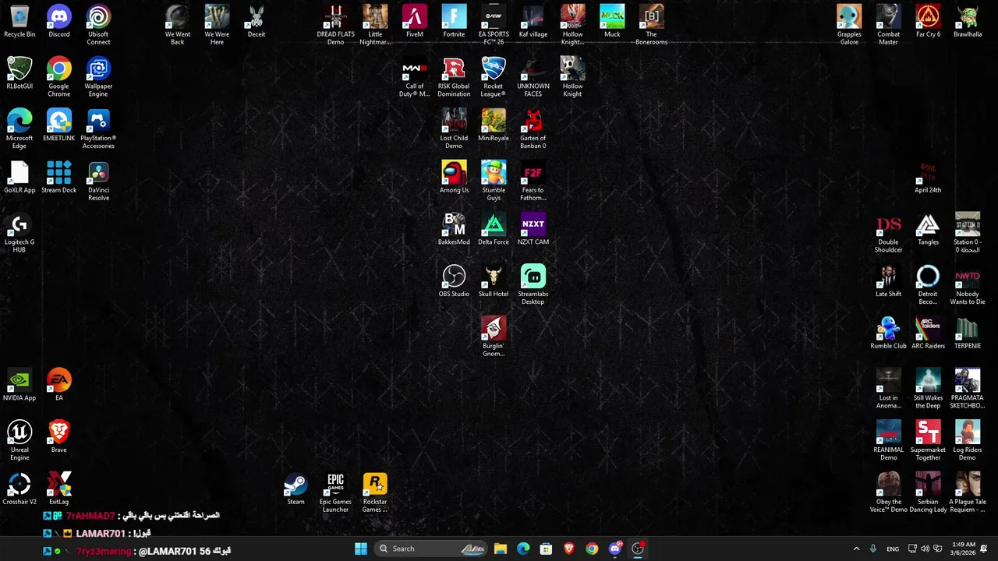
Task: Launch Steam from the desktop
Action: tap(296, 489)
